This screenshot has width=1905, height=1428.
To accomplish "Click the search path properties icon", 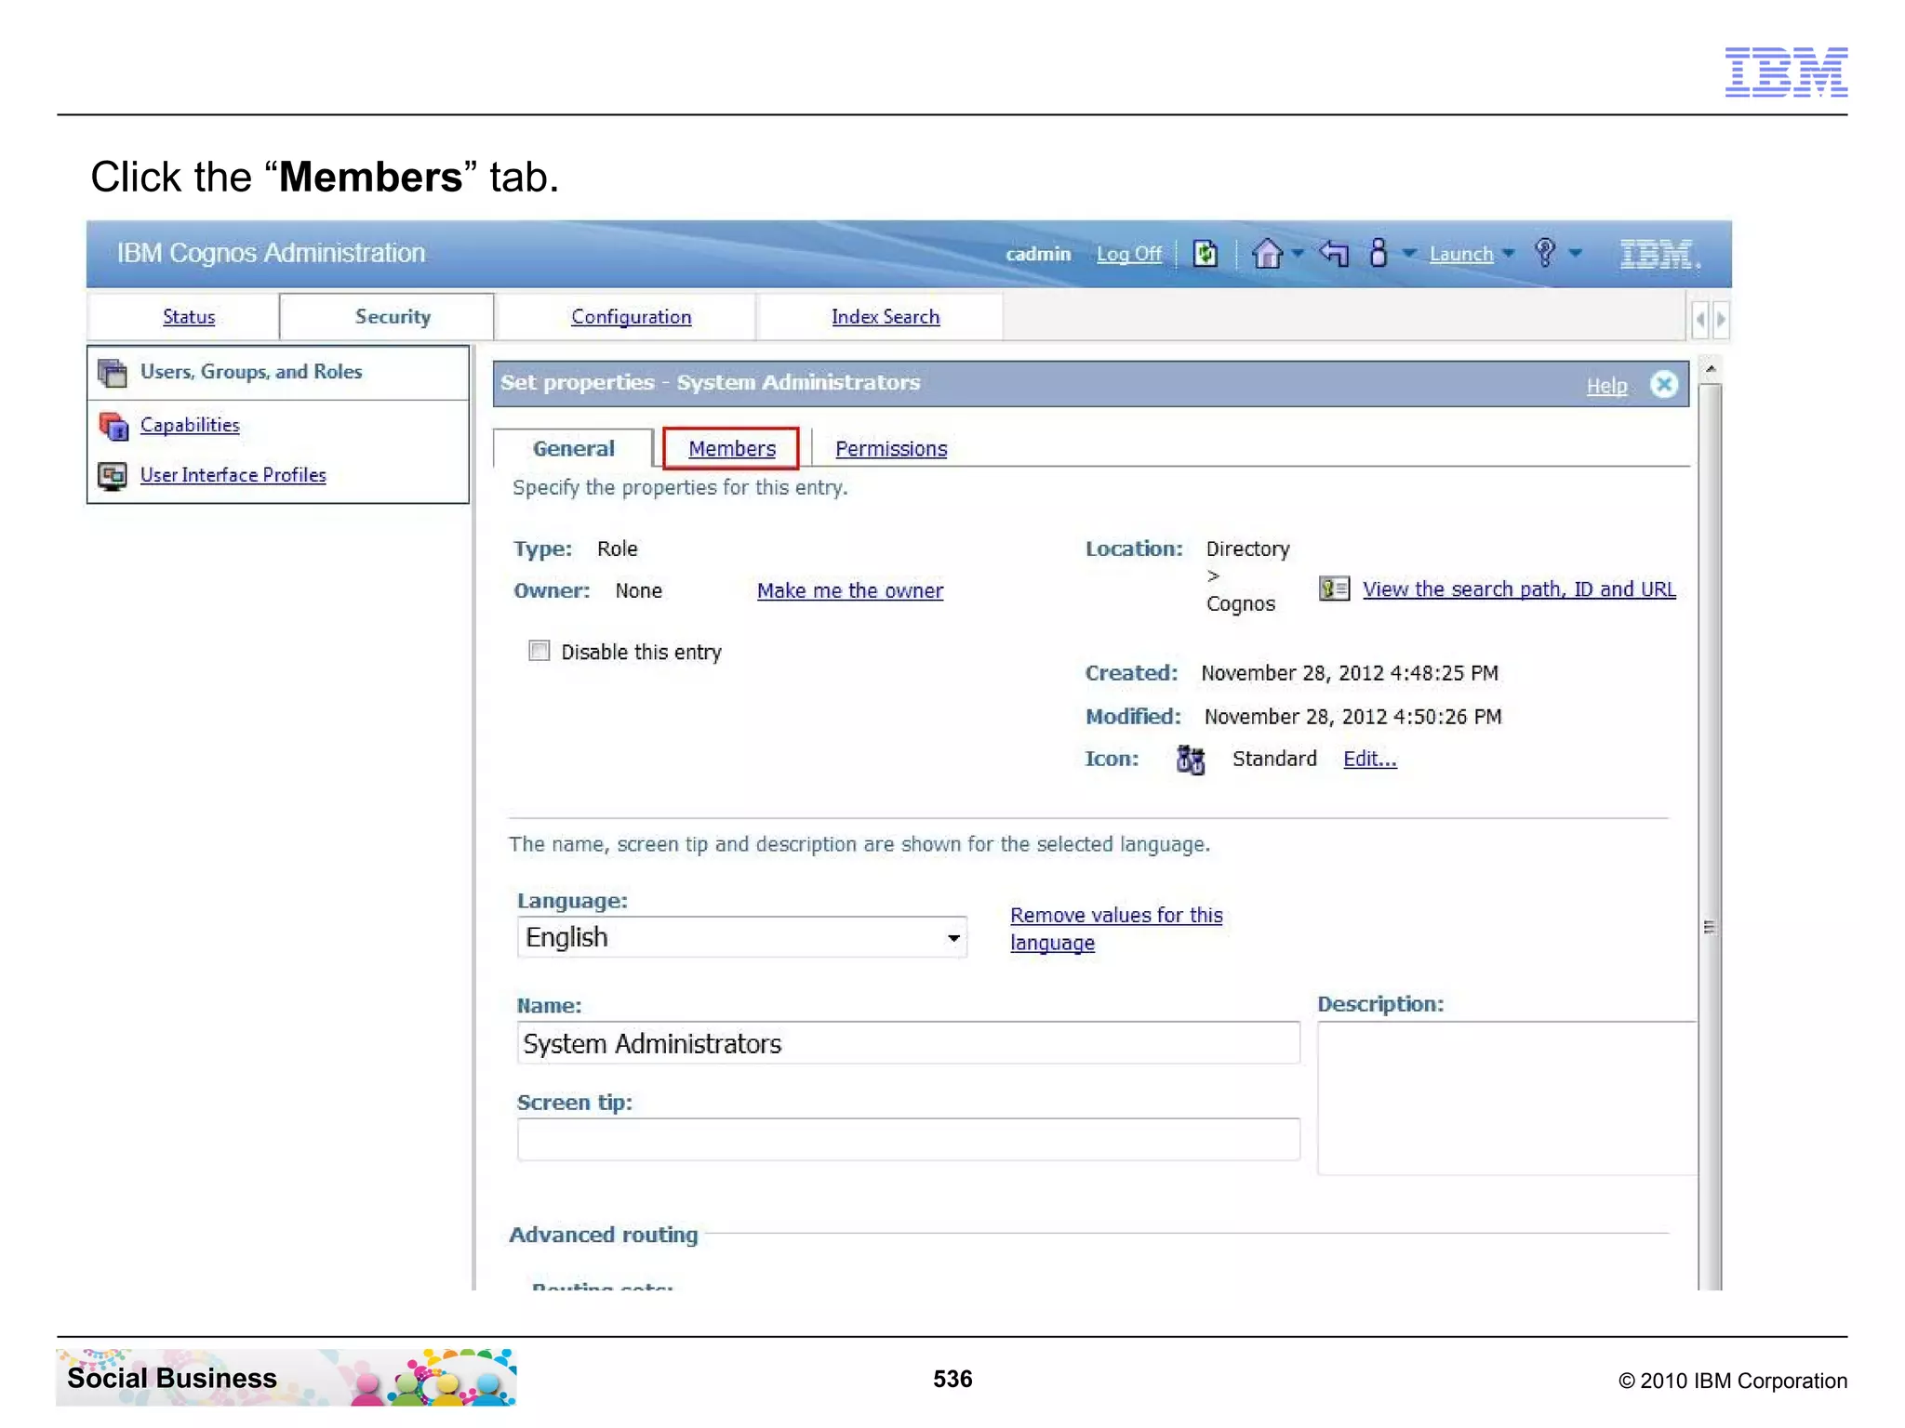I will tap(1334, 588).
